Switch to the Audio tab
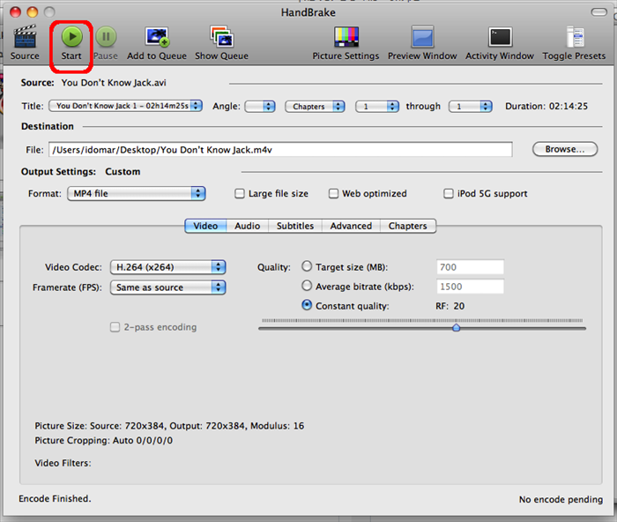This screenshot has width=617, height=522. click(x=248, y=226)
